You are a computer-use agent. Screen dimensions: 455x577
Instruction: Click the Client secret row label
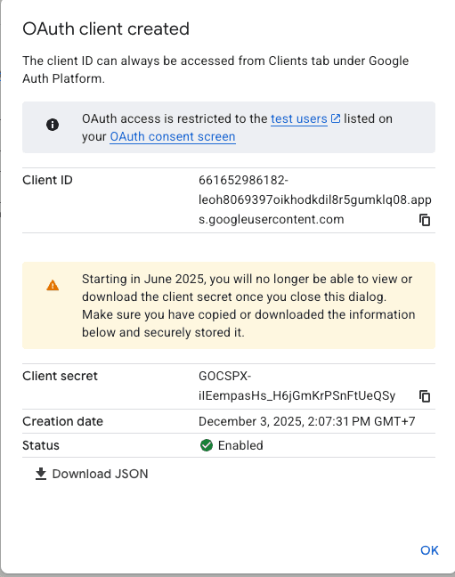60,376
